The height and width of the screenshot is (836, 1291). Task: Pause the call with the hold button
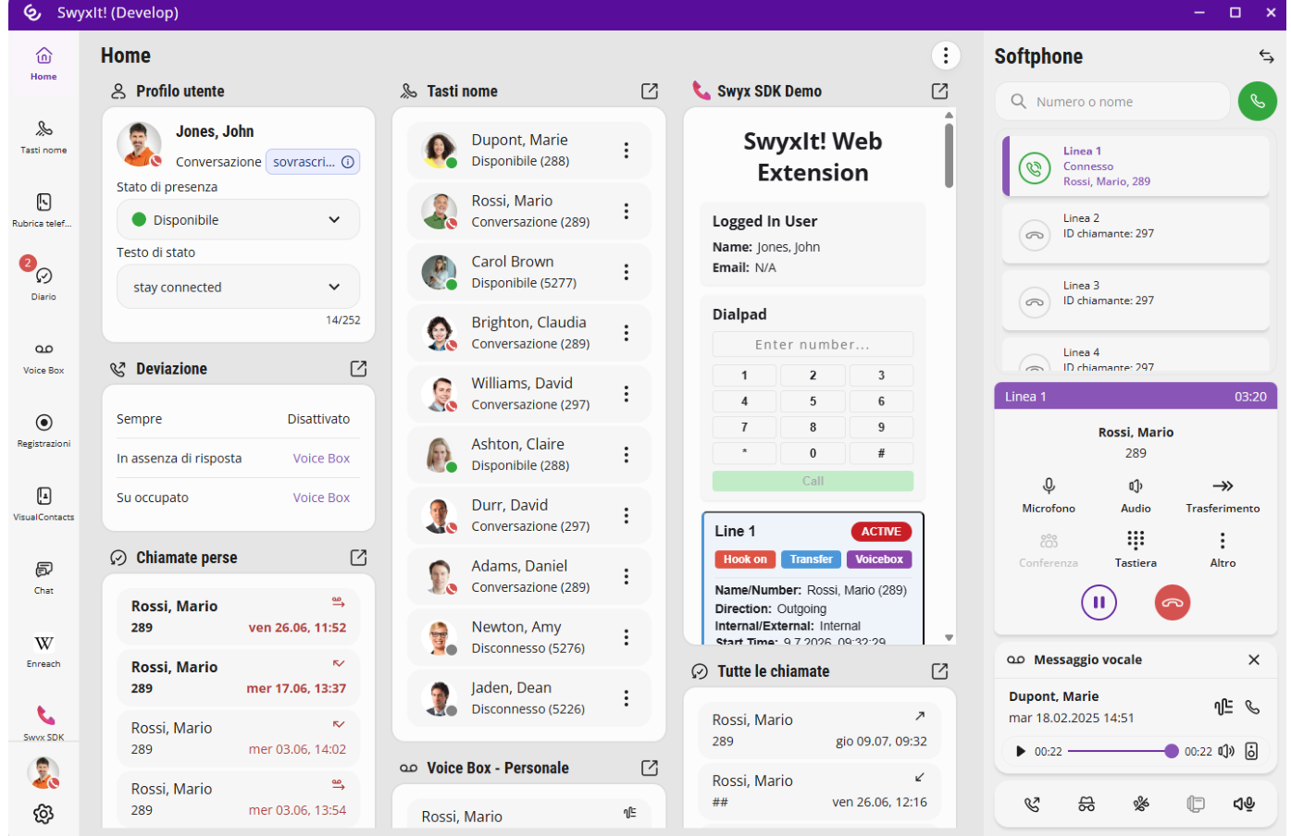tap(1099, 603)
